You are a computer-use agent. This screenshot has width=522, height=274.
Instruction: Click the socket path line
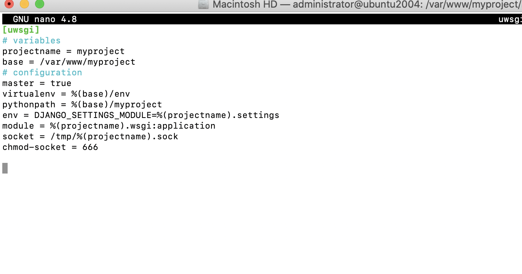(x=90, y=136)
